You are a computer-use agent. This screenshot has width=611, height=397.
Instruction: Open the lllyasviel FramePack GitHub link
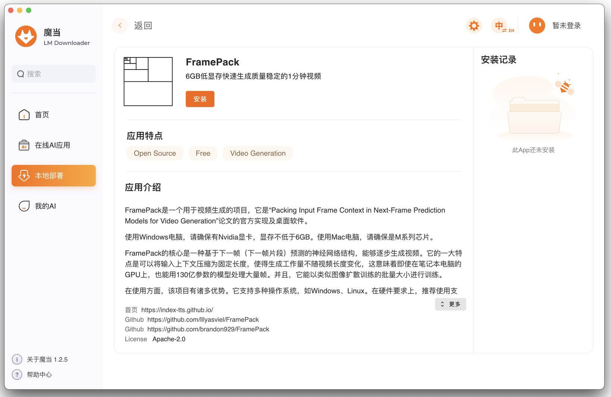click(203, 319)
